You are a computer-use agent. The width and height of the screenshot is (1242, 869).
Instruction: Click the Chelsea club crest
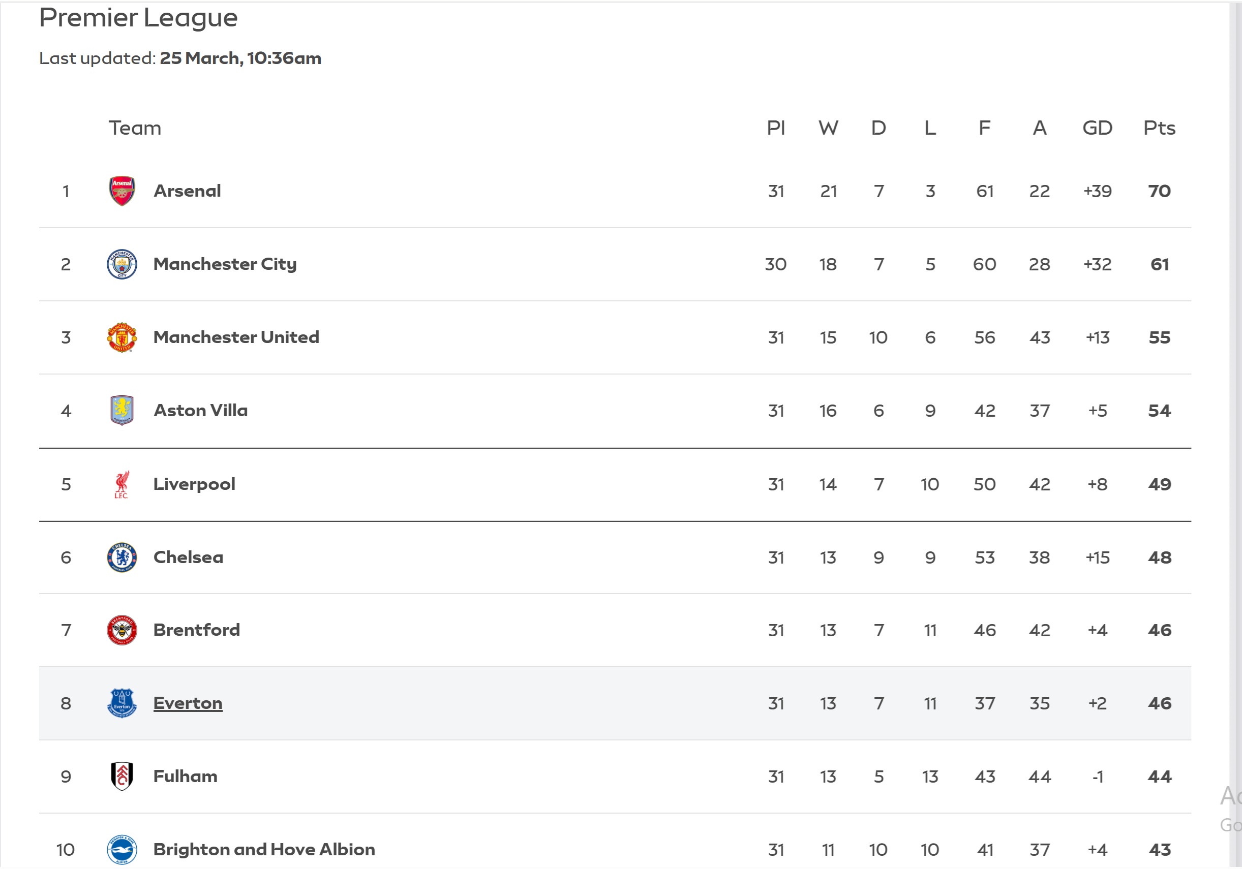tap(122, 557)
